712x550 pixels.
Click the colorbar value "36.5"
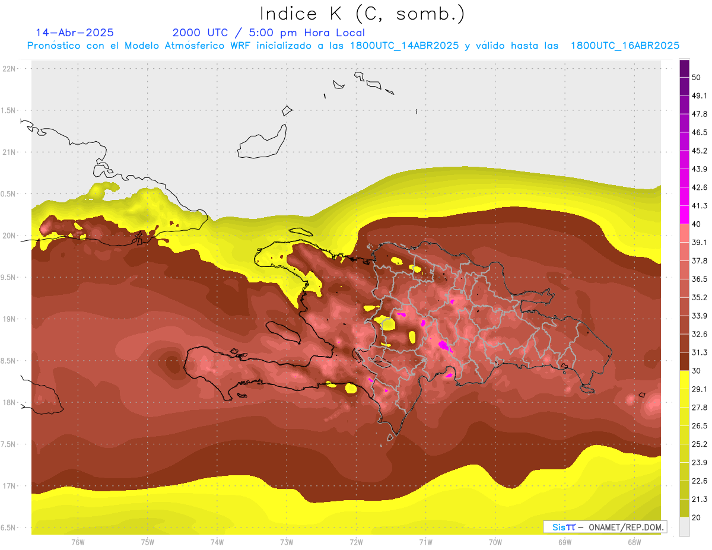[x=699, y=279]
